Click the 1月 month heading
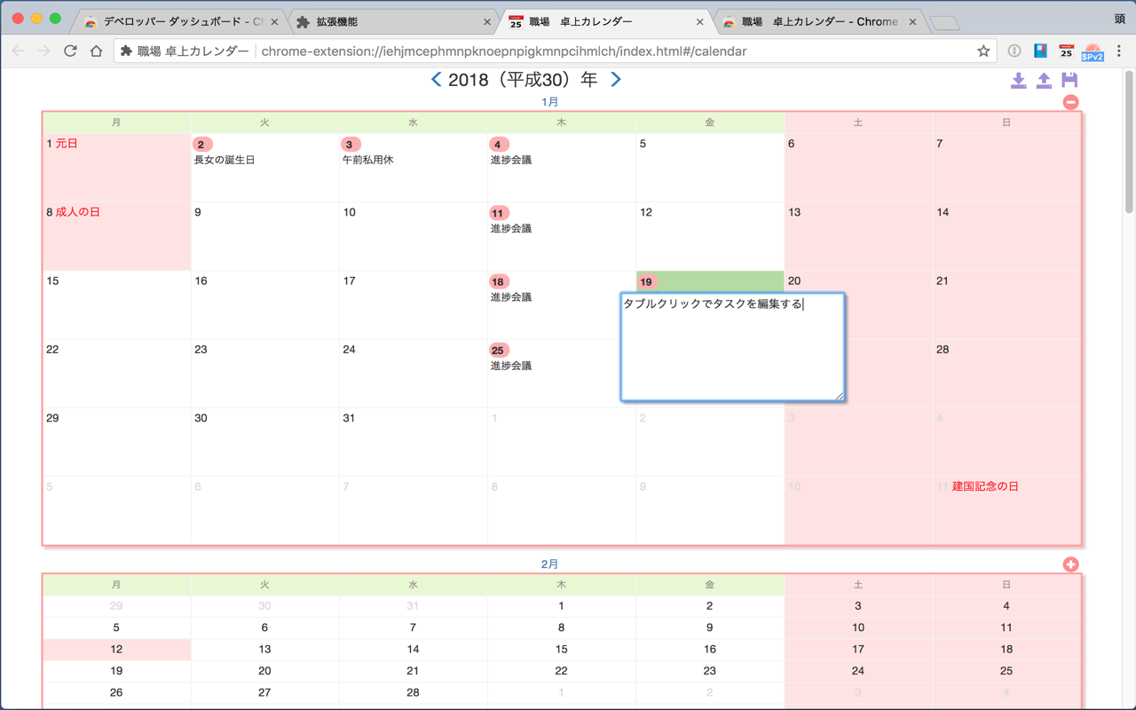Viewport: 1136px width, 710px height. pos(550,102)
